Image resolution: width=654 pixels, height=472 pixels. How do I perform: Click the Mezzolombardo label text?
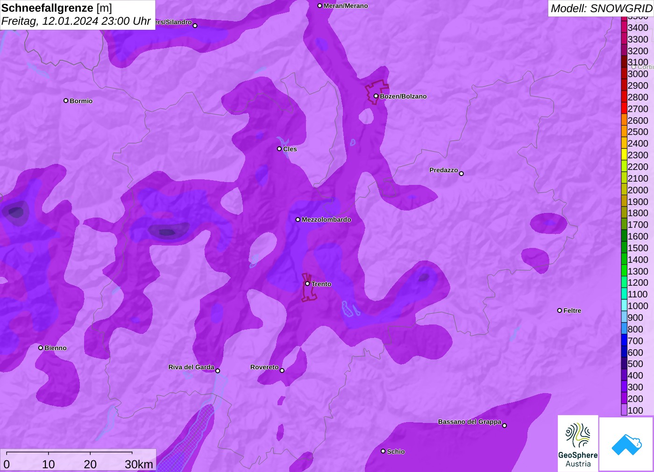[327, 219]
